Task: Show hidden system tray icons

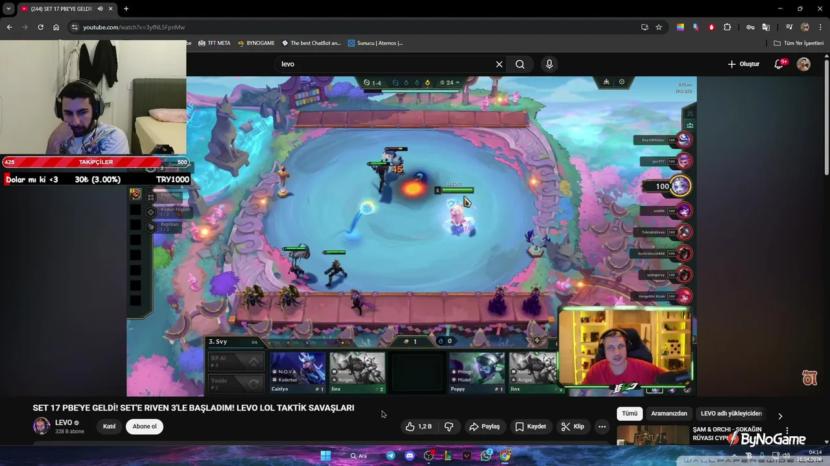Action: (x=734, y=455)
